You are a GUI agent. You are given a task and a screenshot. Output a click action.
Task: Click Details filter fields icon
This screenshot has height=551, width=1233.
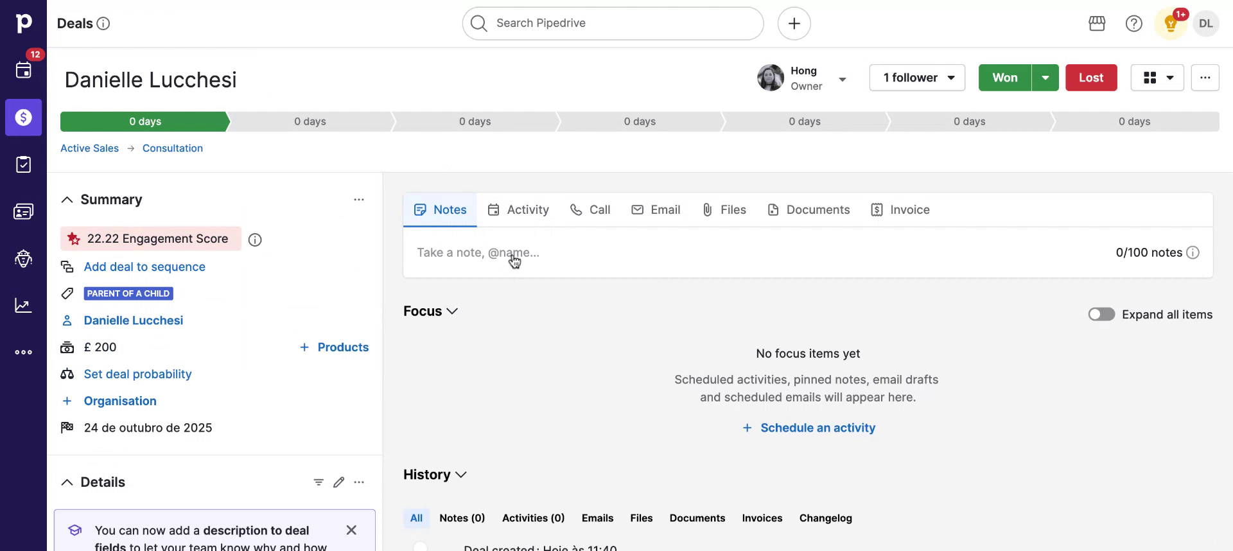point(318,482)
